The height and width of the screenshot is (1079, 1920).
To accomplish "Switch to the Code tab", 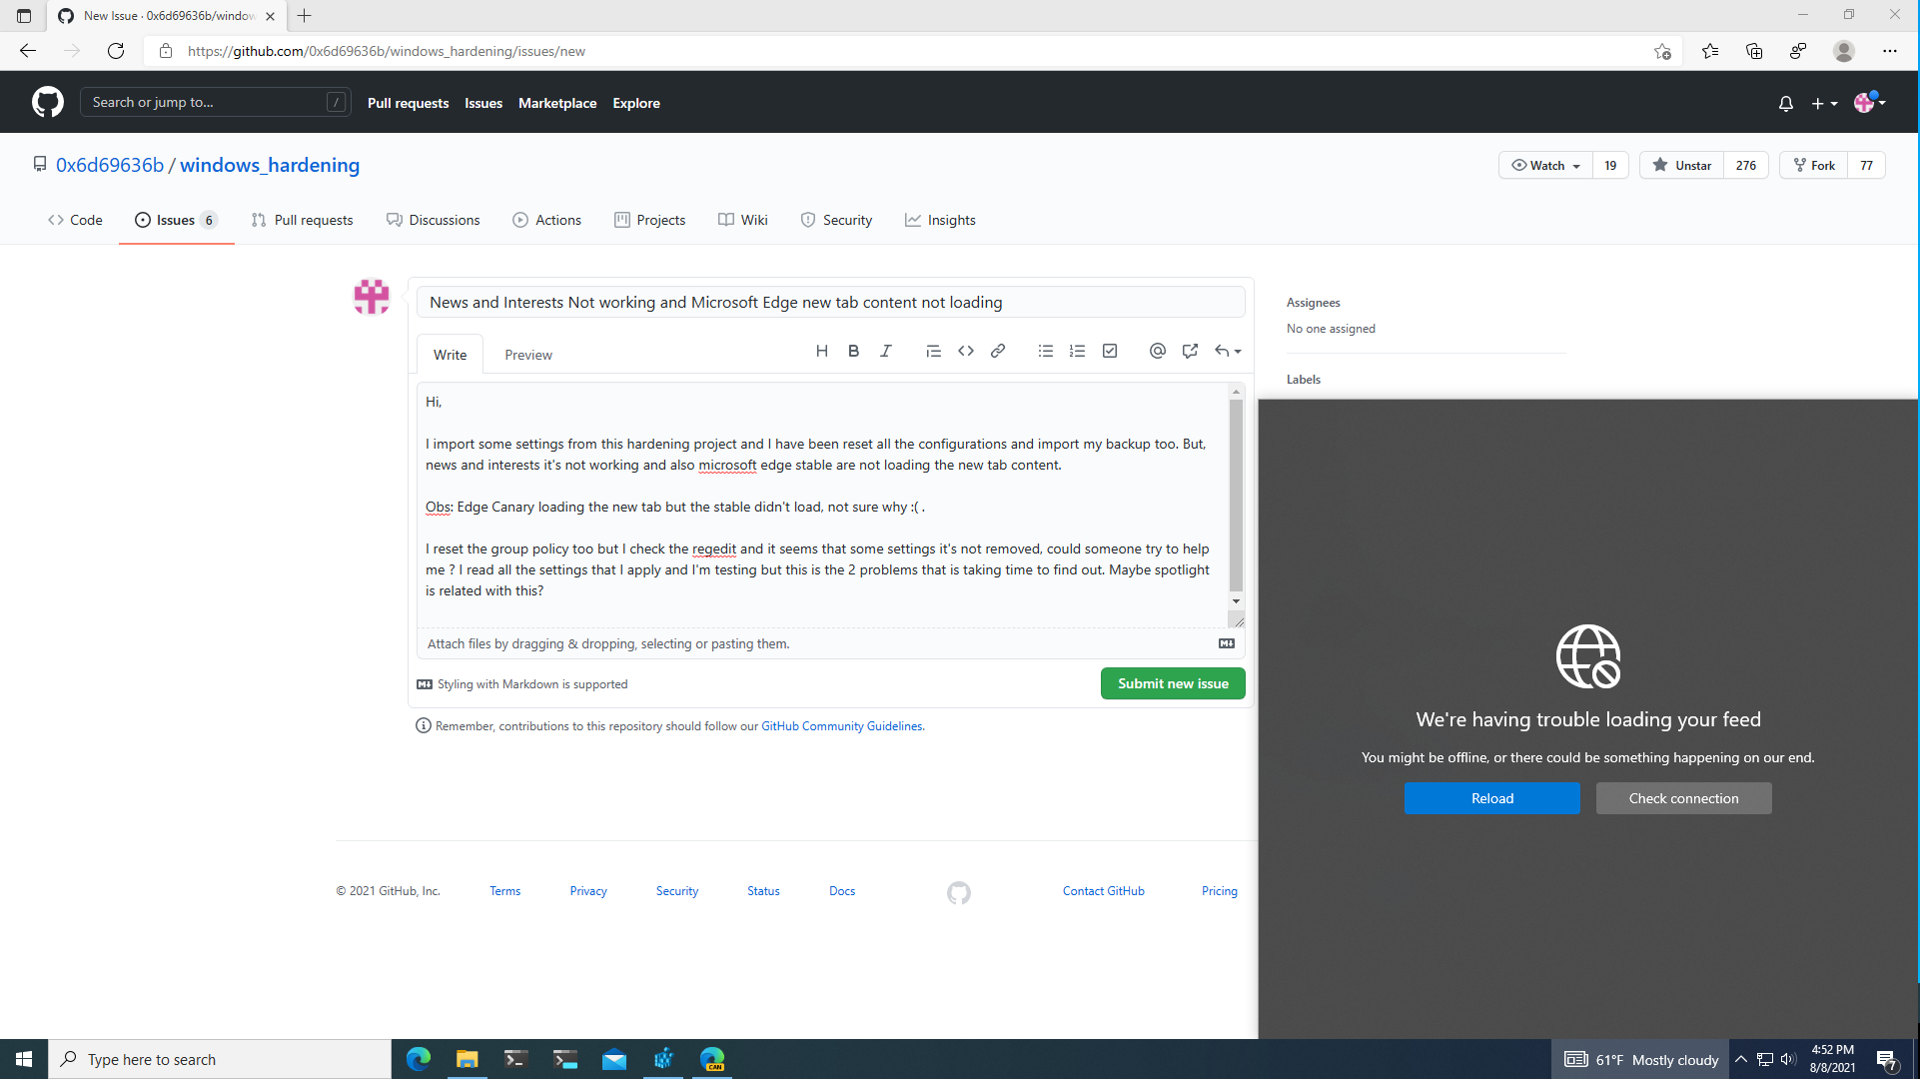I will click(75, 220).
